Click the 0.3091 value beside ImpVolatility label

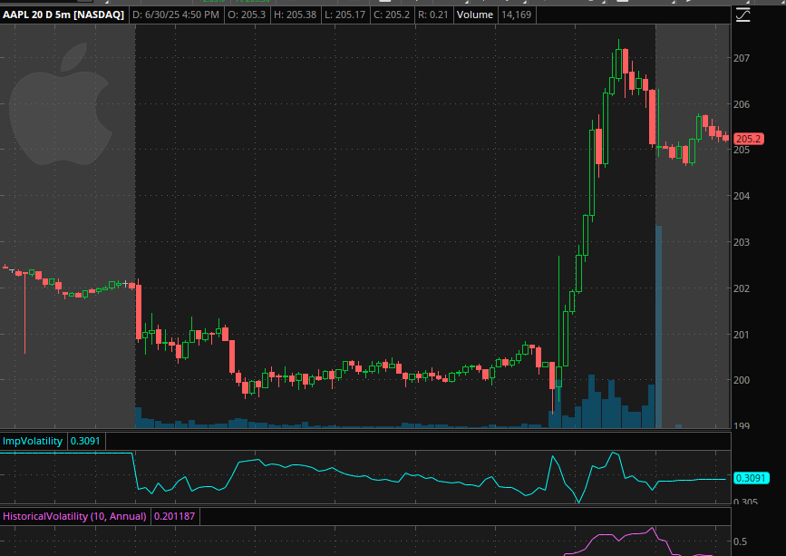tap(85, 441)
